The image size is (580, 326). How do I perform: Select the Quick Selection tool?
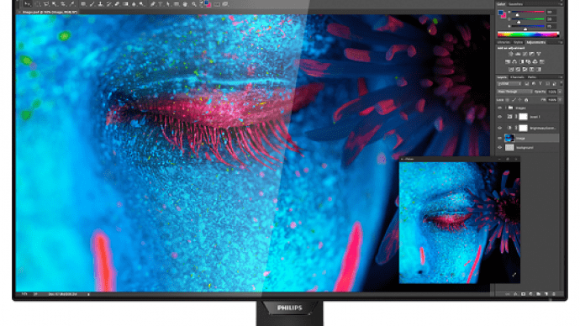[x=55, y=4]
